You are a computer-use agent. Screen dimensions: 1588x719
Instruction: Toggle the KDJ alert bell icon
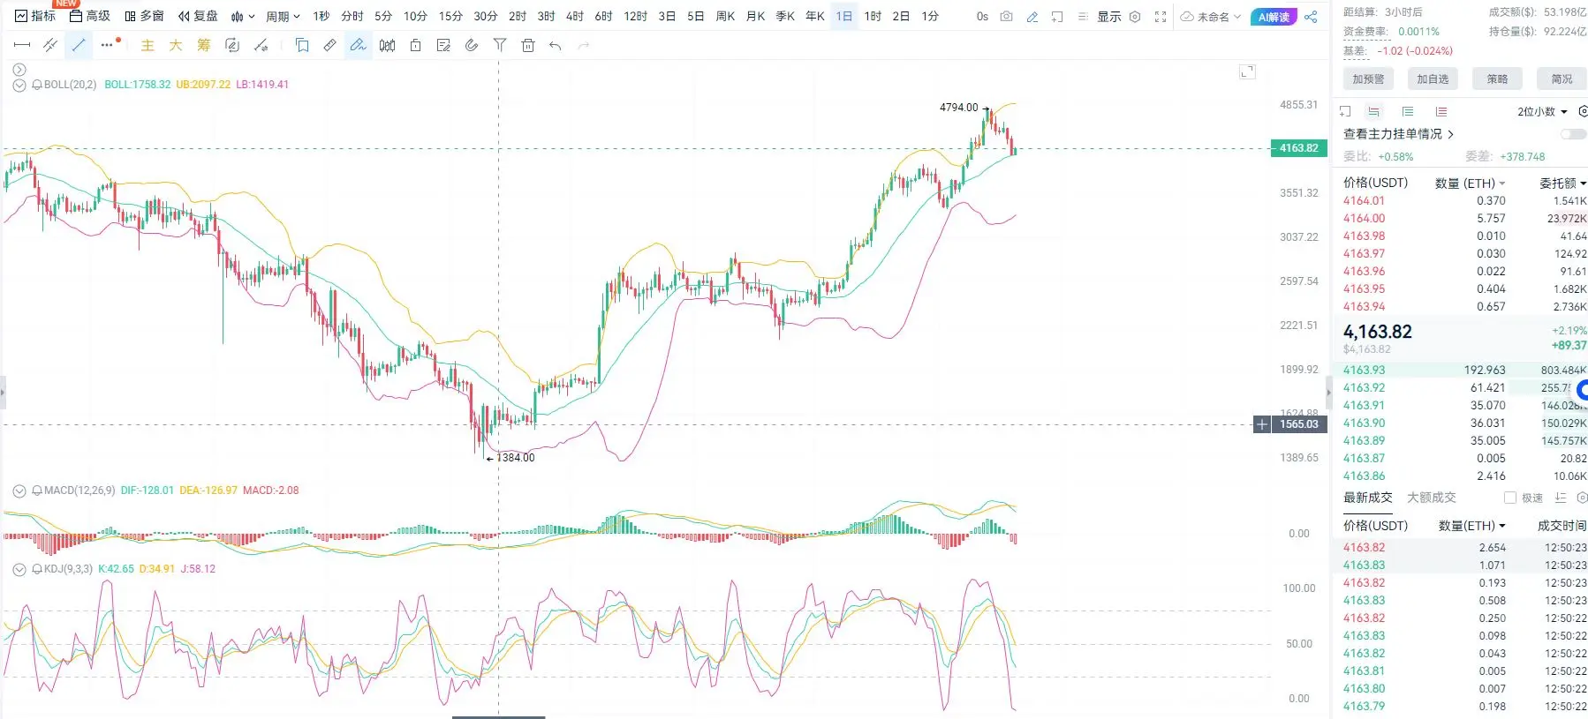click(x=37, y=569)
